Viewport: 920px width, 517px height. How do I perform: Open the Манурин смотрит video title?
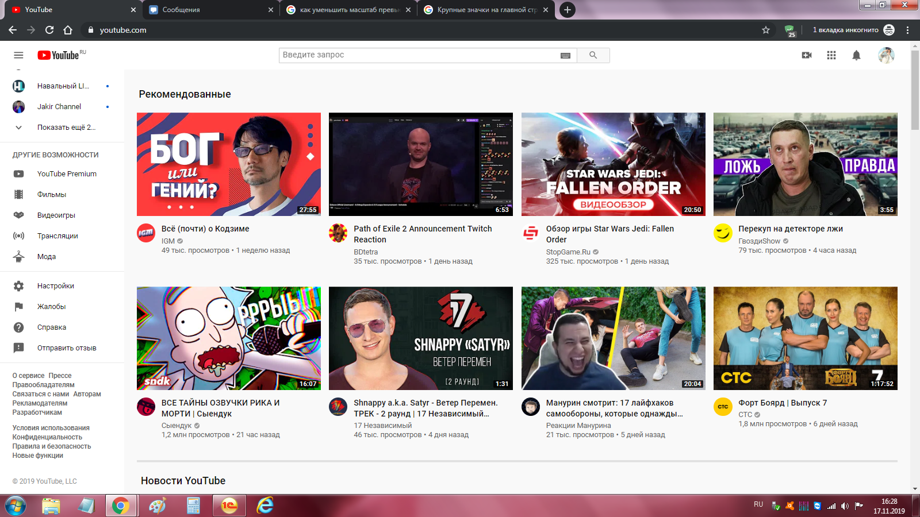pyautogui.click(x=615, y=408)
